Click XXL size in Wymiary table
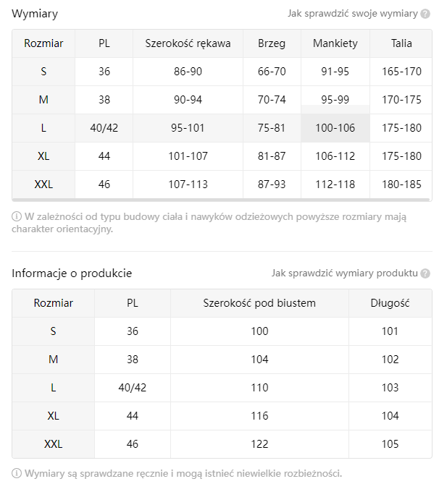The height and width of the screenshot is (484, 447). click(x=43, y=184)
